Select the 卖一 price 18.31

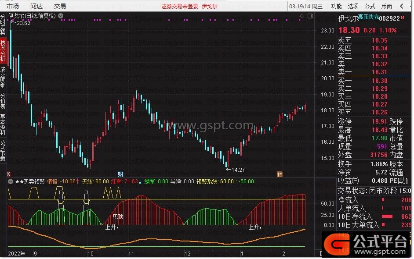[379, 72]
